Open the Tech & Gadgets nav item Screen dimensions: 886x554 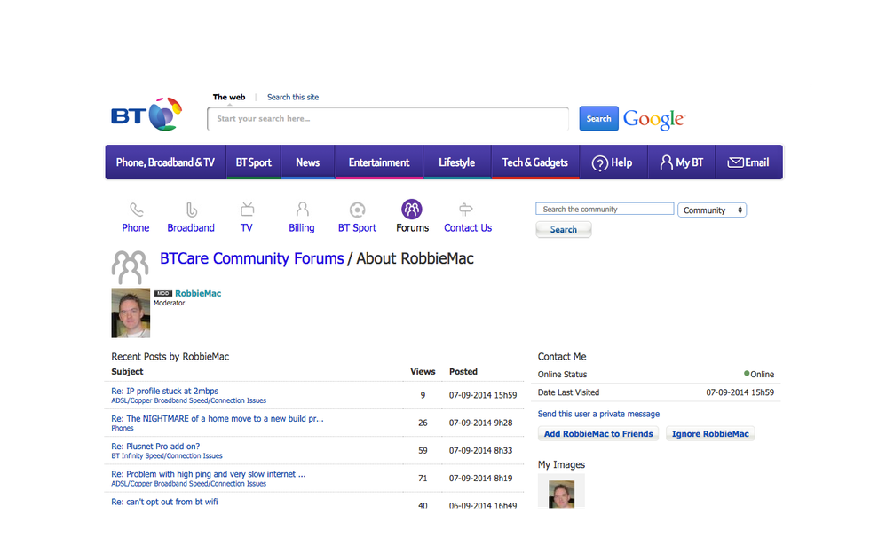pos(535,162)
